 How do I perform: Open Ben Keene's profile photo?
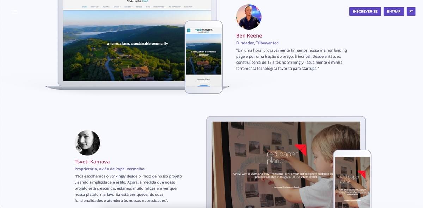click(249, 17)
